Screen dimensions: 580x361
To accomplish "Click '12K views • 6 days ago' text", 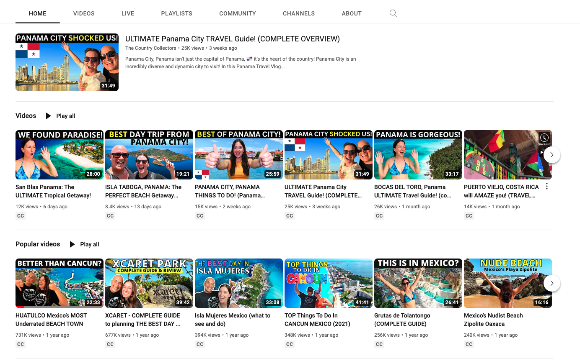I will coord(41,207).
